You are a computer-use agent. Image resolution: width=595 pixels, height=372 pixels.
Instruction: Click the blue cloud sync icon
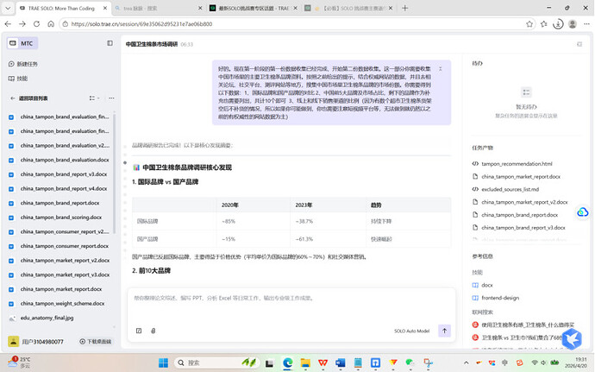pos(583,212)
